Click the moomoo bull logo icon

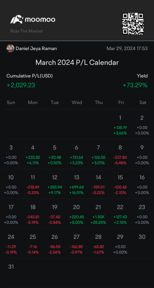pyautogui.click(x=17, y=19)
